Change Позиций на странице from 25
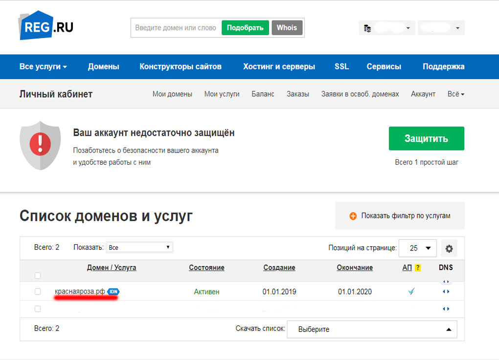Viewport: 499px width, 360px height. click(417, 248)
